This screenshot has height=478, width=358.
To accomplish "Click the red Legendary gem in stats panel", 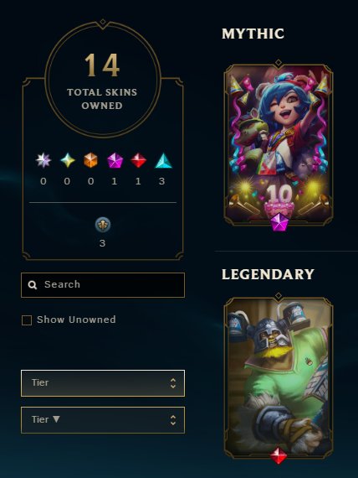I will click(x=138, y=160).
